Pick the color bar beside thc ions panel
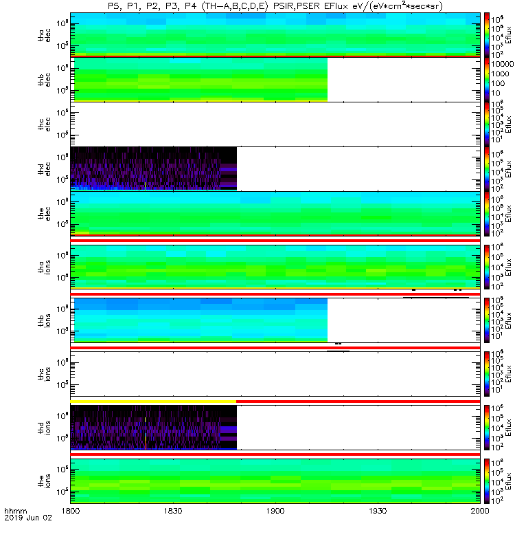Viewport: 515px width, 550px height. coord(487,374)
